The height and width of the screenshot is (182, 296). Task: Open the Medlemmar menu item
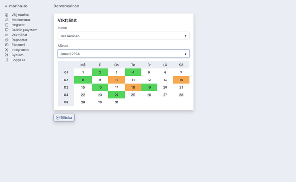(x=21, y=20)
